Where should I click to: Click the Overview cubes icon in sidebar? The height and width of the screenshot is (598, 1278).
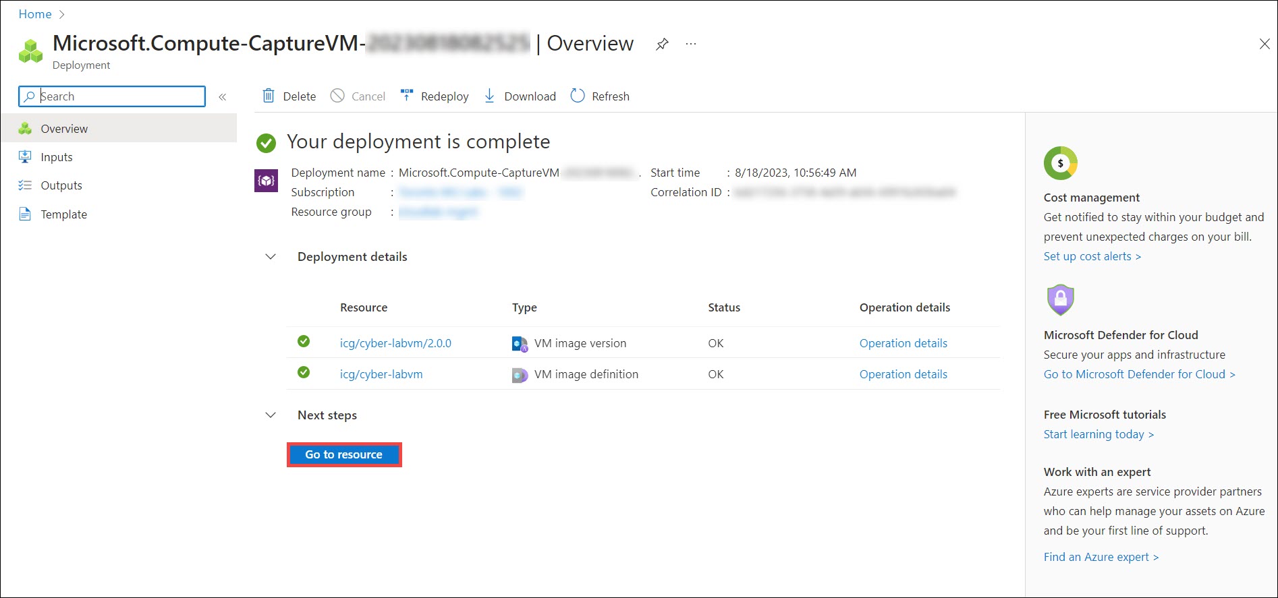(25, 128)
